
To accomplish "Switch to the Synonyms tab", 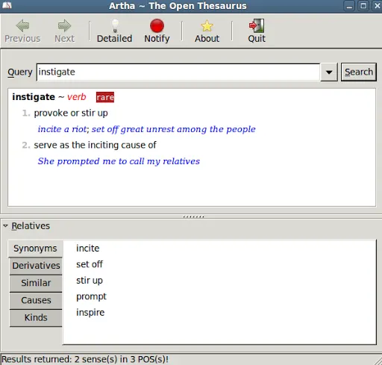I will tap(35, 249).
